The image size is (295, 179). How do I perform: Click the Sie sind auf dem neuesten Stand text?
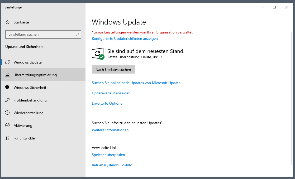pyautogui.click(x=146, y=51)
